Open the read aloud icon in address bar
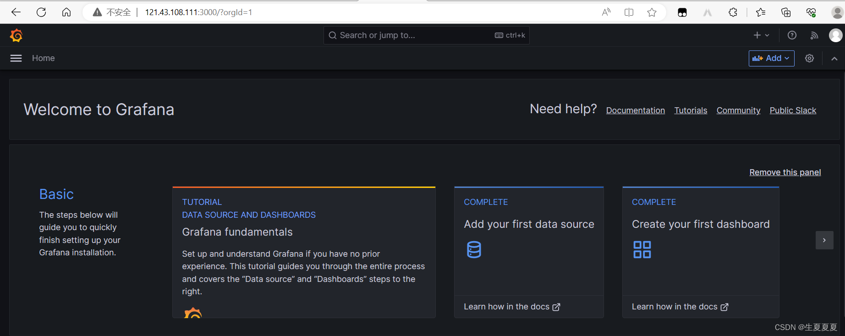This screenshot has width=845, height=336. point(606,12)
